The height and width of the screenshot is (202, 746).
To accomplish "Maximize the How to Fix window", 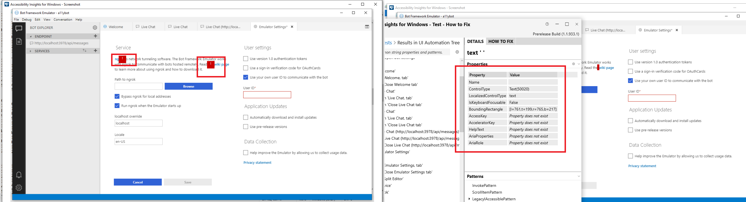I will tap(567, 24).
